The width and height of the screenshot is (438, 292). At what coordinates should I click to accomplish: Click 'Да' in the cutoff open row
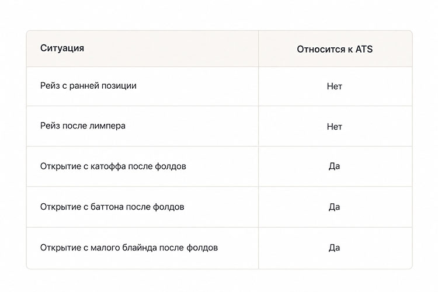335,166
